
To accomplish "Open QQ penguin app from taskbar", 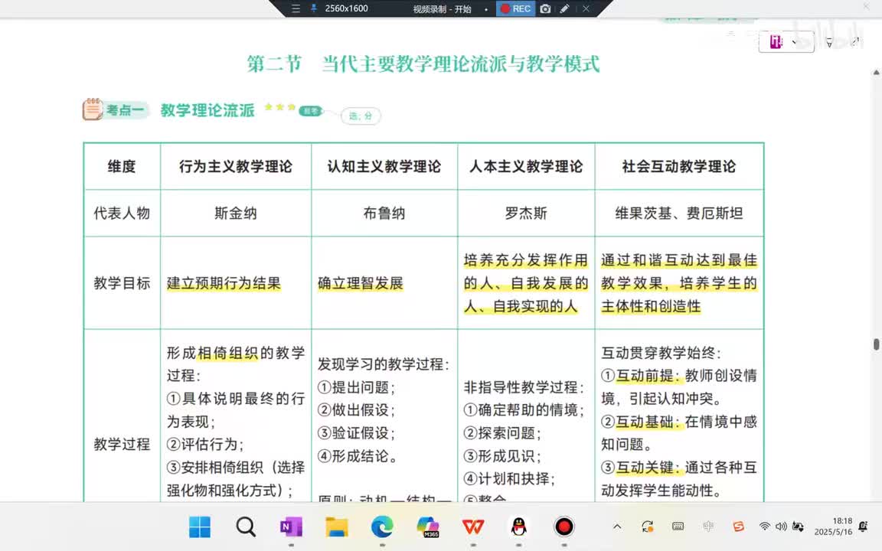I will 518,527.
